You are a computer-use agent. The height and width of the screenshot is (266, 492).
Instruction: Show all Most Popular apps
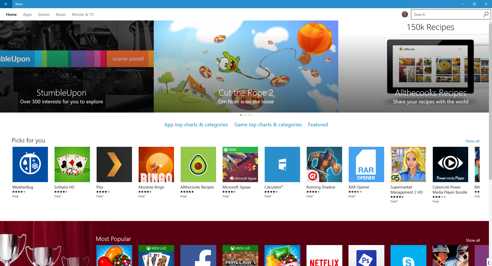pos(473,240)
